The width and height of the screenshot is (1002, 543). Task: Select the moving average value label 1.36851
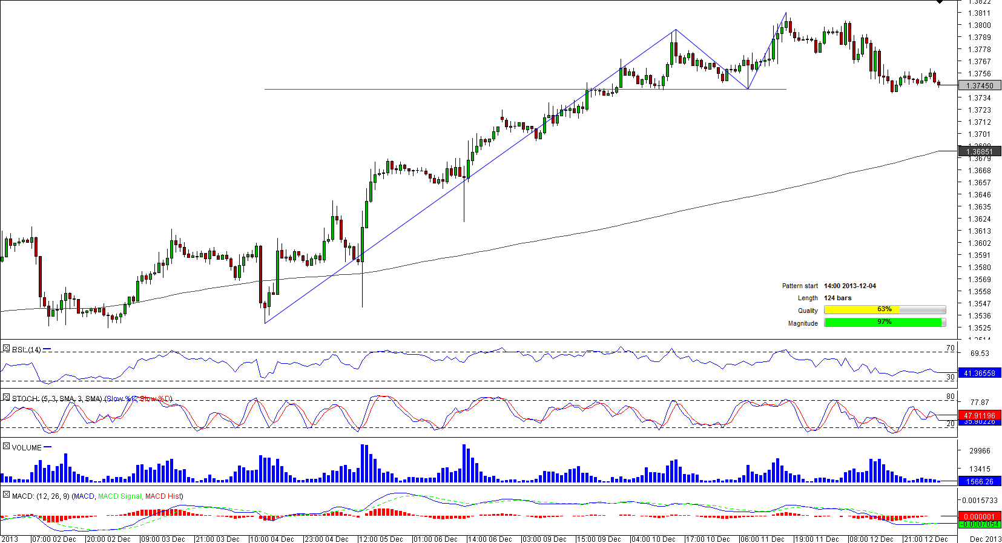pos(980,152)
